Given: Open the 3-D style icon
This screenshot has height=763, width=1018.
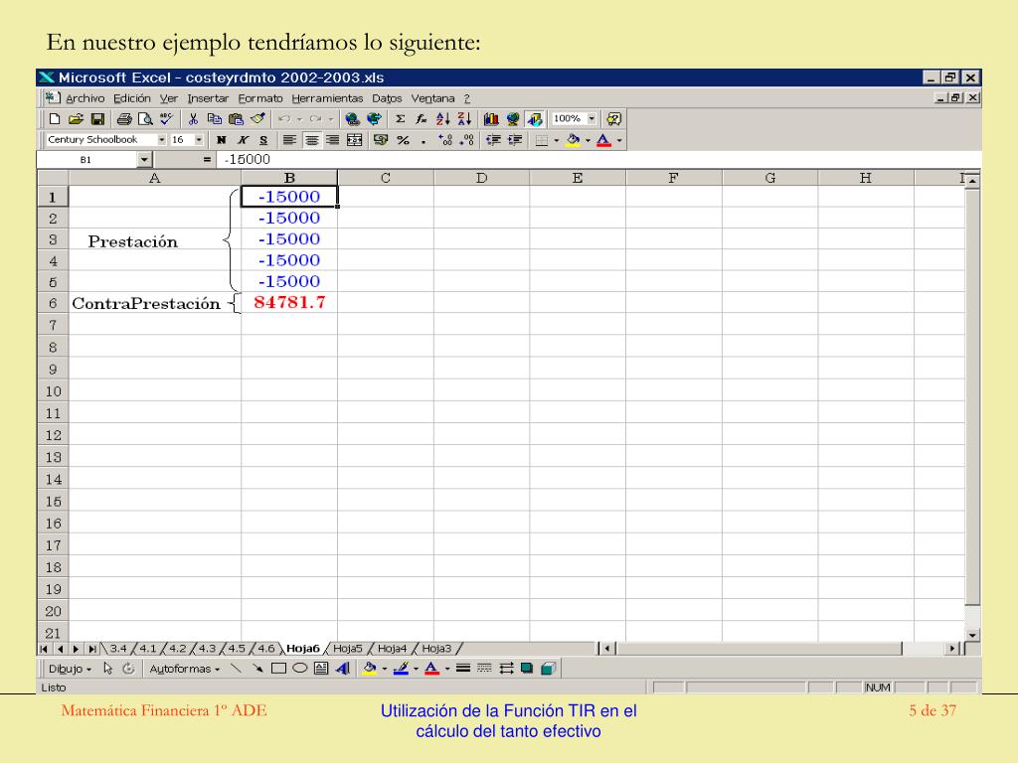Looking at the screenshot, I should coord(549,669).
